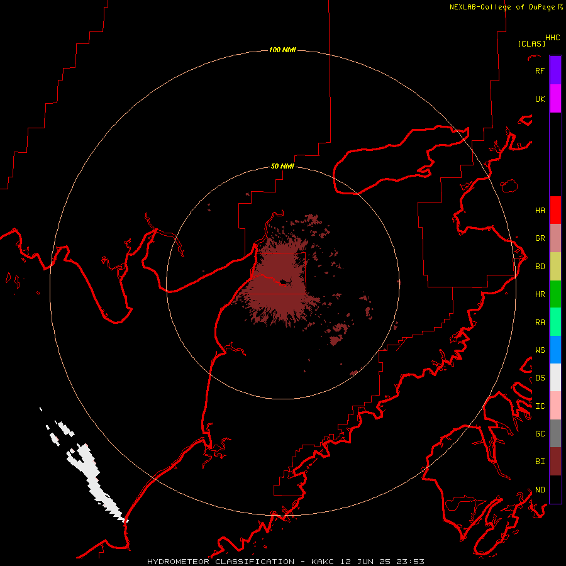Image resolution: width=566 pixels, height=566 pixels.
Task: Click the HHC product label
Action: click(x=552, y=38)
